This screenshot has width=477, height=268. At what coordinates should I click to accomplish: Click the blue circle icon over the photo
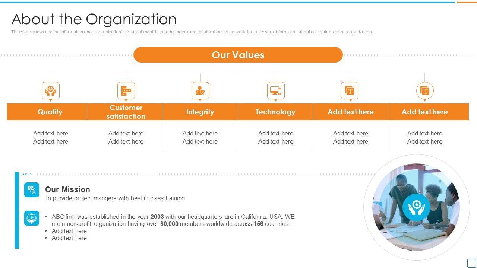(x=416, y=207)
